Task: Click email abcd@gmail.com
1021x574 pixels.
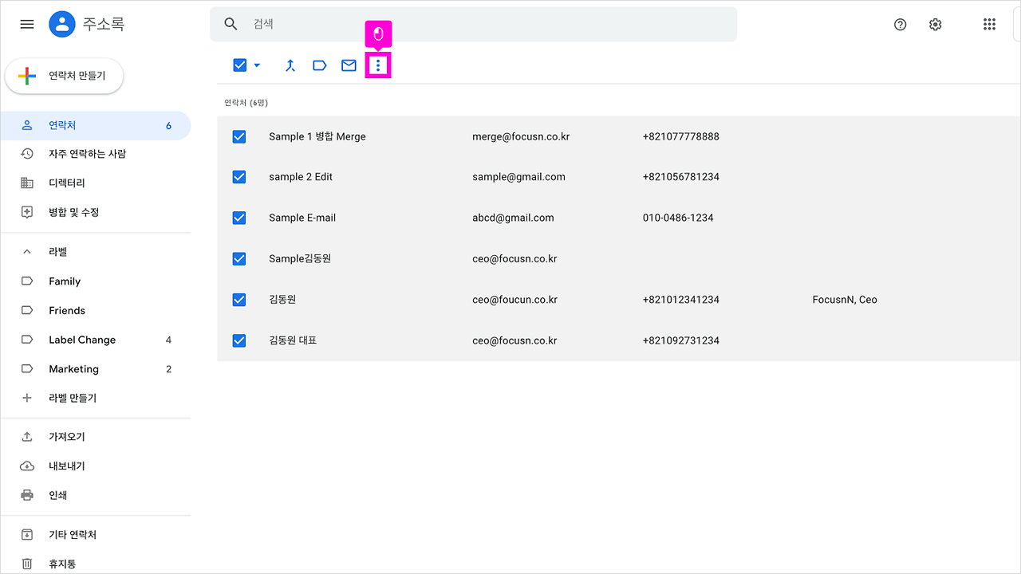Action: pyautogui.click(x=513, y=218)
